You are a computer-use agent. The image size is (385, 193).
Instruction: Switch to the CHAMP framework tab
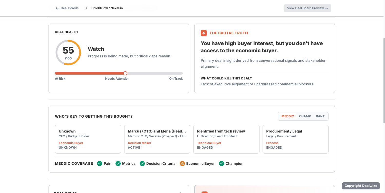click(x=305, y=116)
